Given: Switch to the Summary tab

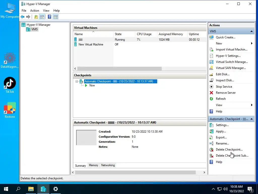Looking at the screenshot, I should 80,166.
